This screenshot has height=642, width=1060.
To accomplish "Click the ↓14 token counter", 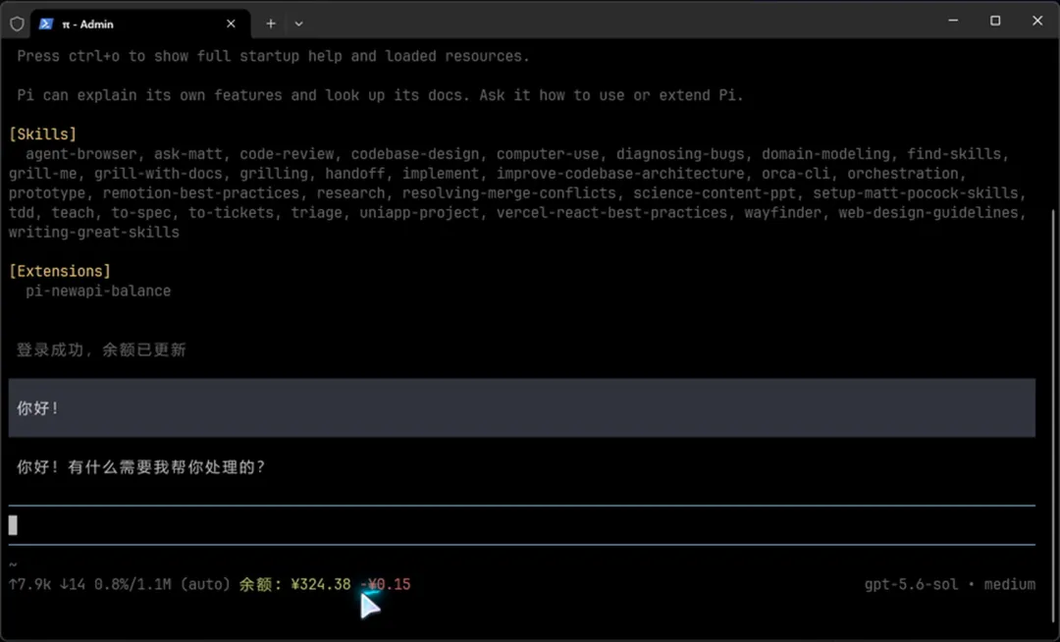I will click(x=73, y=584).
